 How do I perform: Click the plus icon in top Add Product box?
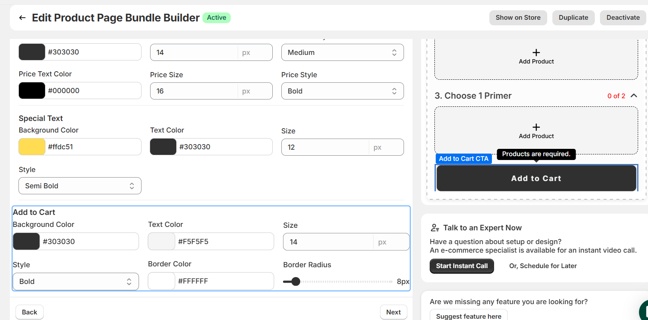point(536,52)
